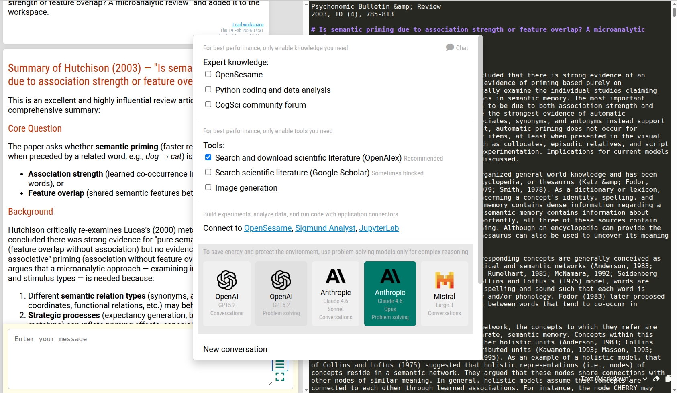Image resolution: width=677 pixels, height=393 pixels.
Task: Uncheck the OpenAlex literature search tool
Action: (x=208, y=157)
